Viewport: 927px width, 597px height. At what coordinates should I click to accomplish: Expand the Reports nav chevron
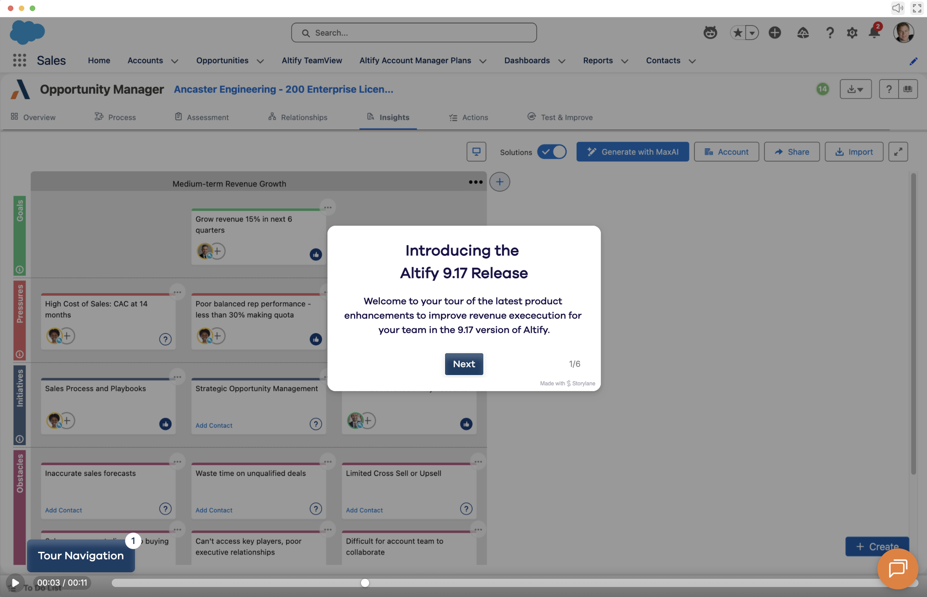tap(624, 61)
